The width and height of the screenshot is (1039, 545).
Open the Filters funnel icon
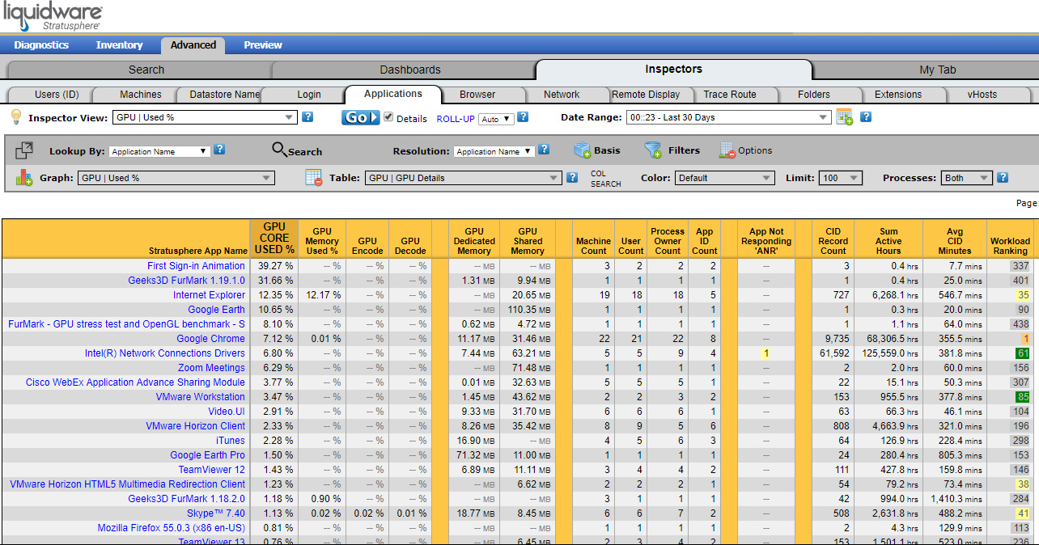(652, 150)
